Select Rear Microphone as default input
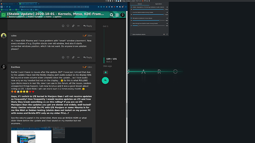The width and height of the screenshot is (255, 143). point(131,23)
